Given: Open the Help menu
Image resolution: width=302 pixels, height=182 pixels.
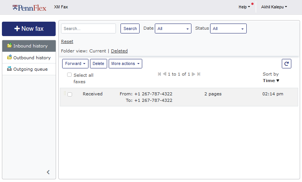Looking at the screenshot, I should pyautogui.click(x=244, y=7).
